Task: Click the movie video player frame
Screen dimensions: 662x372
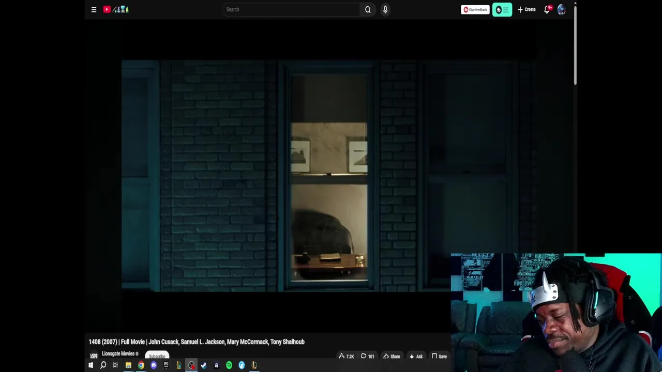Action: (329, 176)
